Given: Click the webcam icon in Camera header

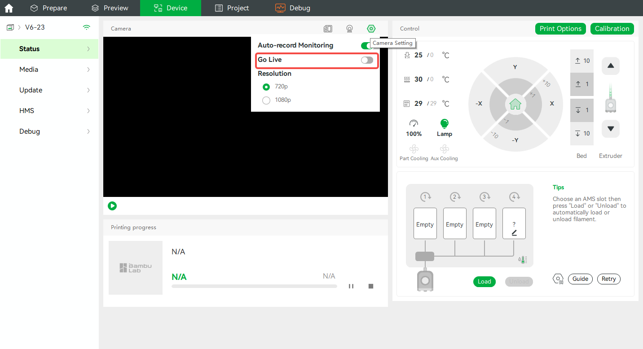Looking at the screenshot, I should (x=349, y=29).
